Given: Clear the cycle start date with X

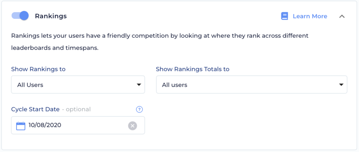Looking at the screenshot, I should point(133,125).
